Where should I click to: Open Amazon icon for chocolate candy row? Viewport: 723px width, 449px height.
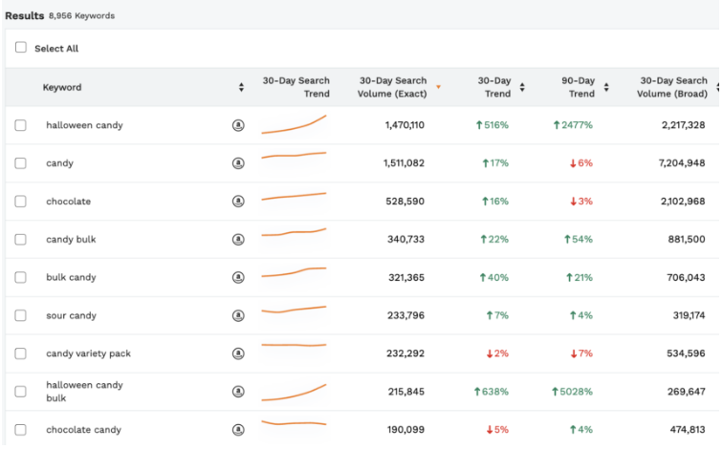(238, 430)
